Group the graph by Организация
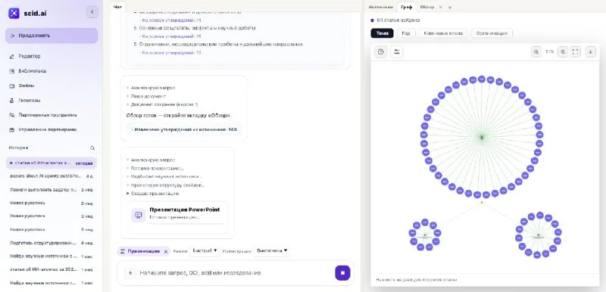This screenshot has width=606, height=292. 492,33
